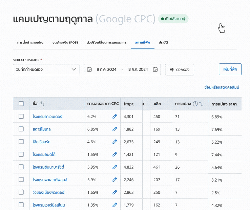Screen dimensions: 250x210
Task: Toggle the select-all header checkbox
Action: click(x=21, y=104)
